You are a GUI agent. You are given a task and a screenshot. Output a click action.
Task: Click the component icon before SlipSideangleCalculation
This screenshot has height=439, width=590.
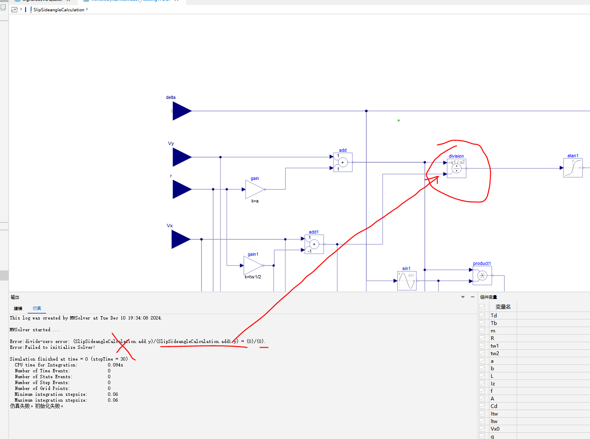pyautogui.click(x=31, y=9)
